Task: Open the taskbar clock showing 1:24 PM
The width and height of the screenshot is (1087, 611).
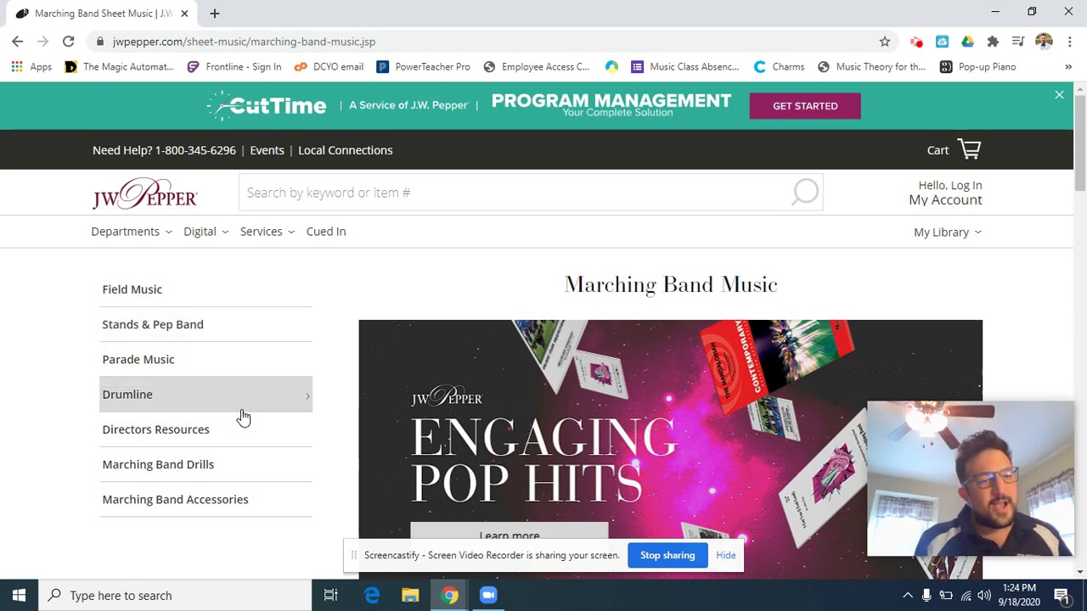Action: (x=1019, y=595)
